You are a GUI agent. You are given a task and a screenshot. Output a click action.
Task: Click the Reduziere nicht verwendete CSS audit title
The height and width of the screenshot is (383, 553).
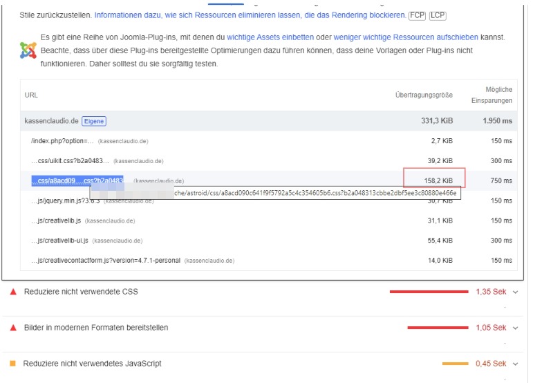(x=81, y=292)
